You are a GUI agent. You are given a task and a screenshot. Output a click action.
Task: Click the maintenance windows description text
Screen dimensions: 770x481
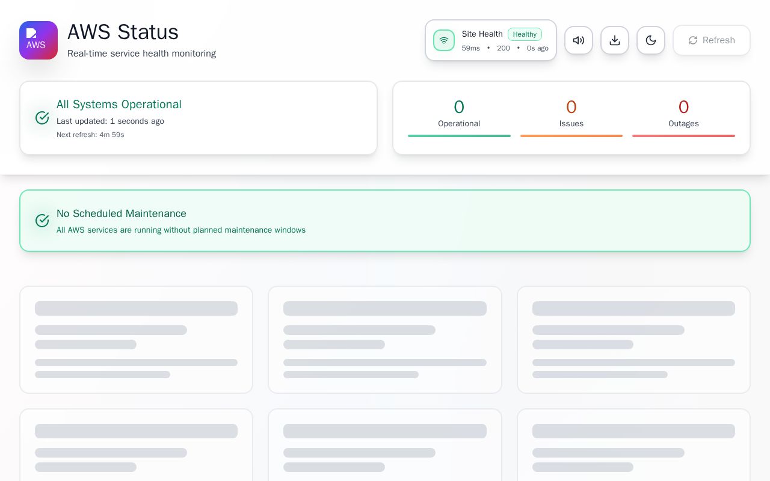(x=181, y=230)
